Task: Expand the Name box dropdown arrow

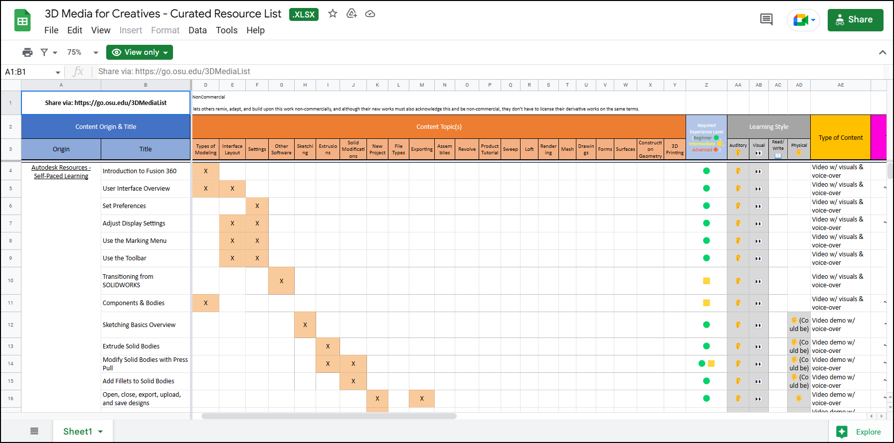Action: [x=58, y=72]
